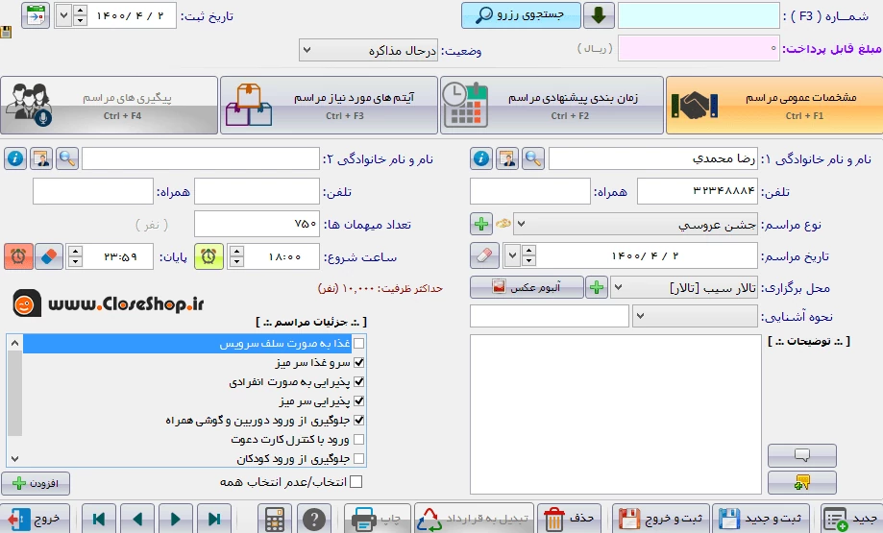883x533 pixels.
Task: Click 'ثبت و خروج' button
Action: tap(660, 519)
